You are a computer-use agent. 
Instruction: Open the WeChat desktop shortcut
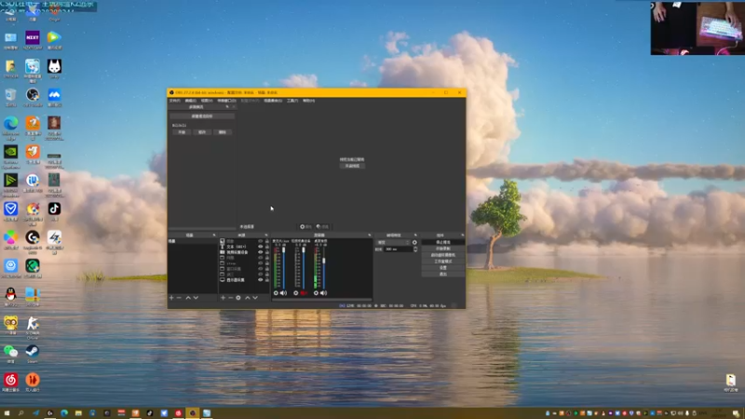pyautogui.click(x=10, y=354)
